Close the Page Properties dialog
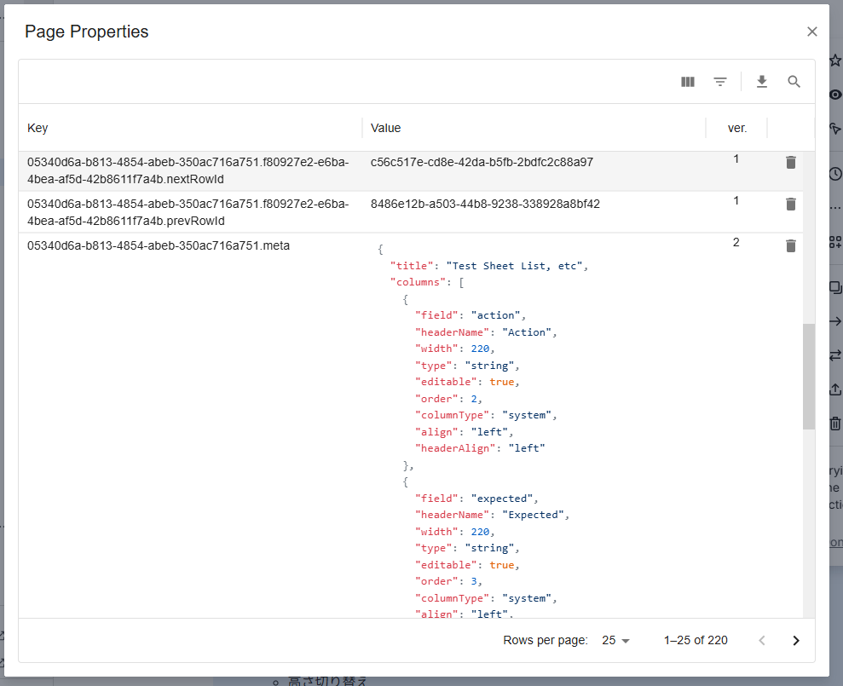The width and height of the screenshot is (843, 686). click(x=812, y=32)
